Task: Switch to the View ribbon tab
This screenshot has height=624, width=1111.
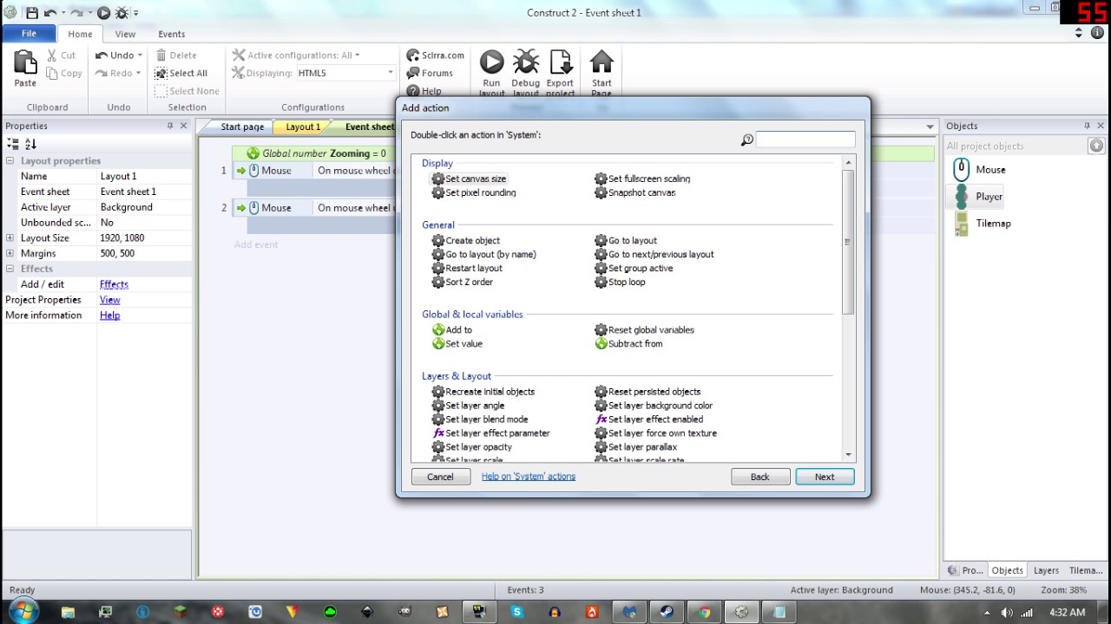Action: 125,35
